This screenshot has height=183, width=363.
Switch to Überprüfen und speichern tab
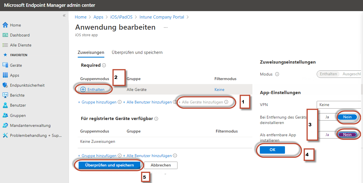(137, 52)
